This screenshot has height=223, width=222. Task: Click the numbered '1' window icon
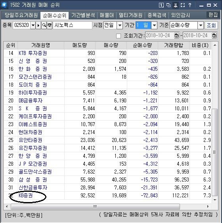click(161, 5)
